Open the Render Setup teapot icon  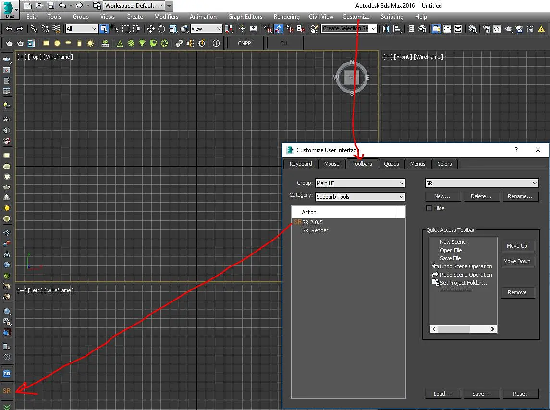(486, 29)
